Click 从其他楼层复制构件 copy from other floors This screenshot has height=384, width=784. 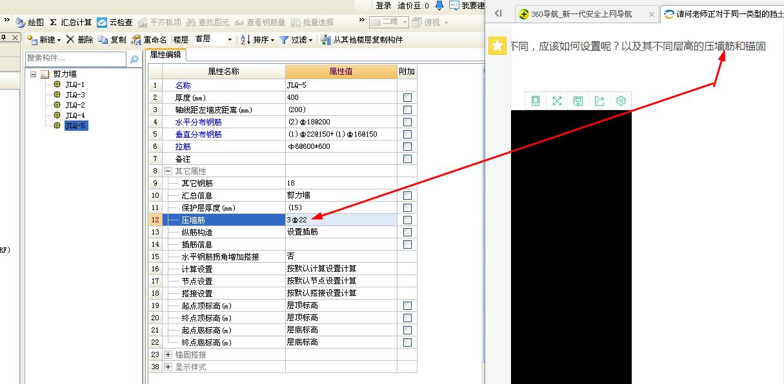click(x=361, y=40)
